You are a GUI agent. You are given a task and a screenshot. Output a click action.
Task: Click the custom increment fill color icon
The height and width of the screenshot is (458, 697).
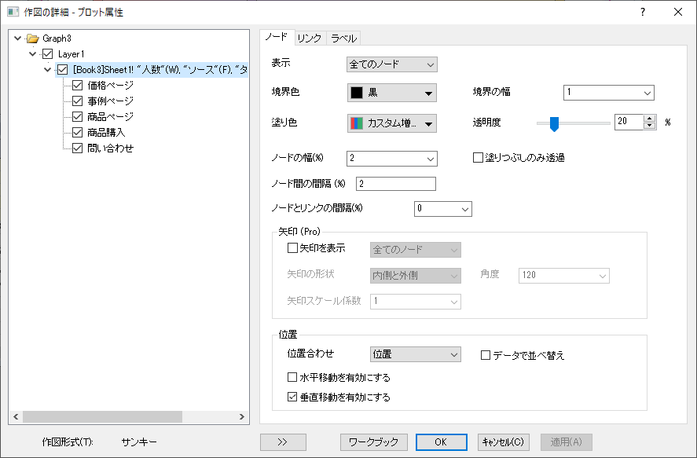pos(357,123)
